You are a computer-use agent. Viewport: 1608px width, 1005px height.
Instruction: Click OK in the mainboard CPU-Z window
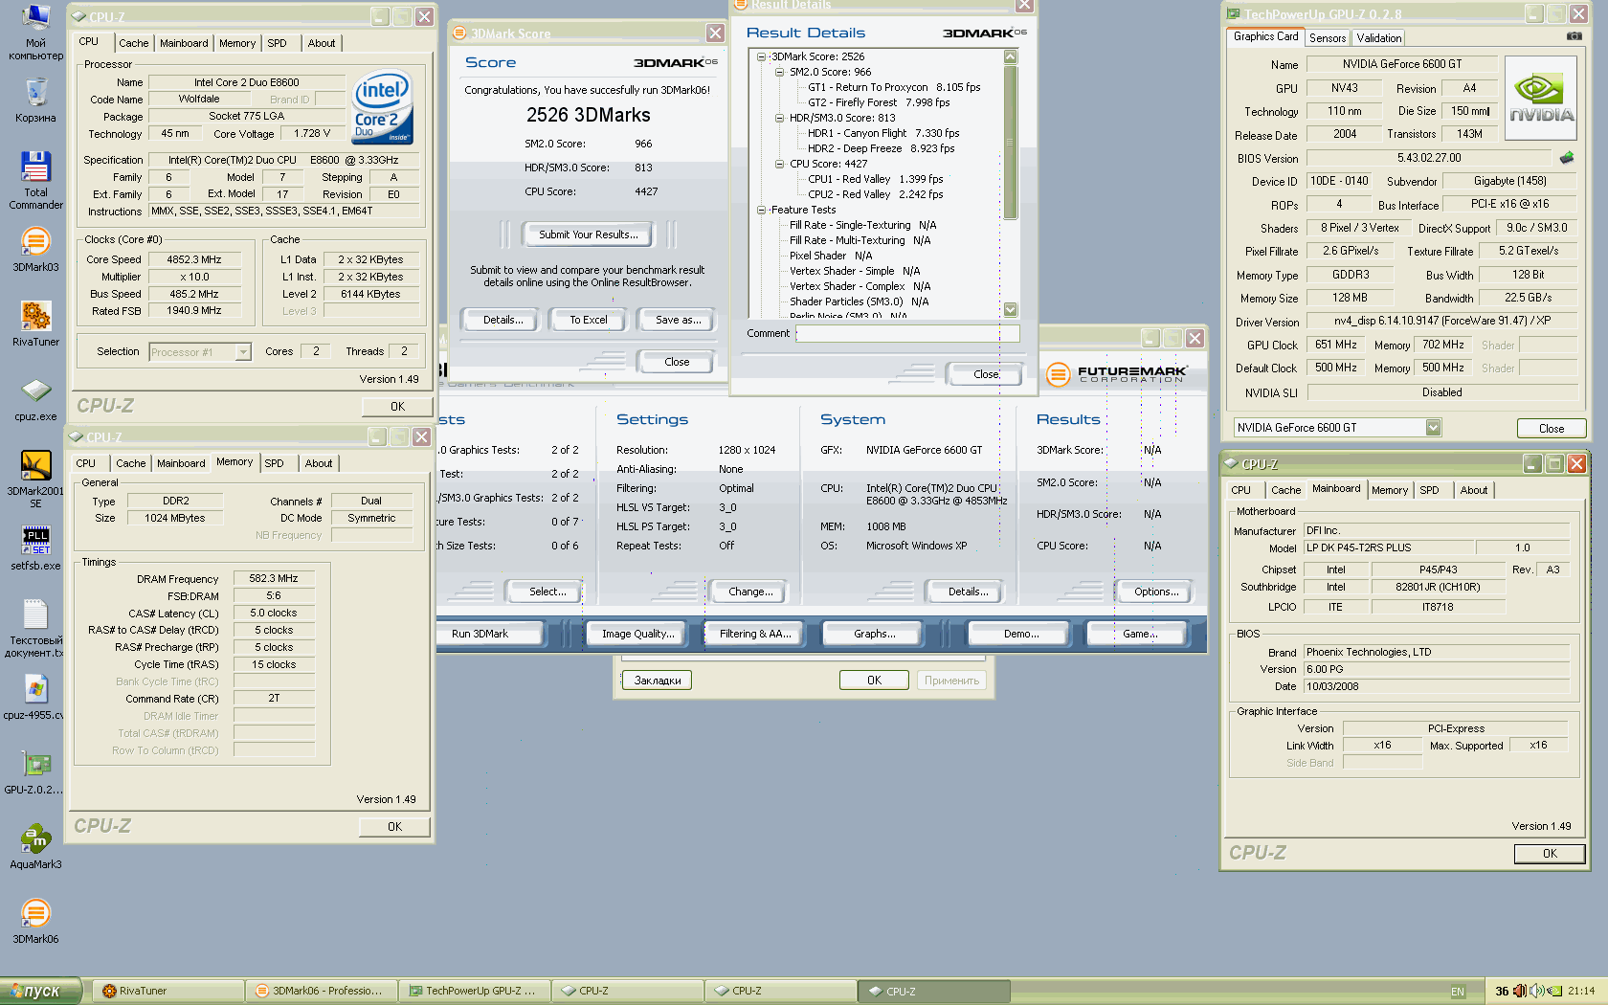coord(1550,854)
